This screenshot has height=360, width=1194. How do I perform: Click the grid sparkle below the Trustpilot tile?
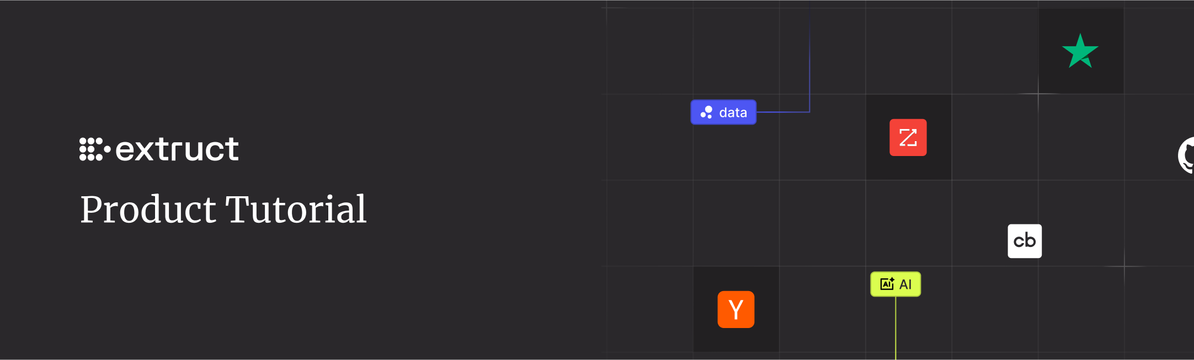tap(1038, 94)
